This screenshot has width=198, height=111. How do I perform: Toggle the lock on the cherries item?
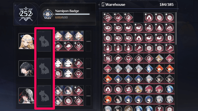coord(146,25)
